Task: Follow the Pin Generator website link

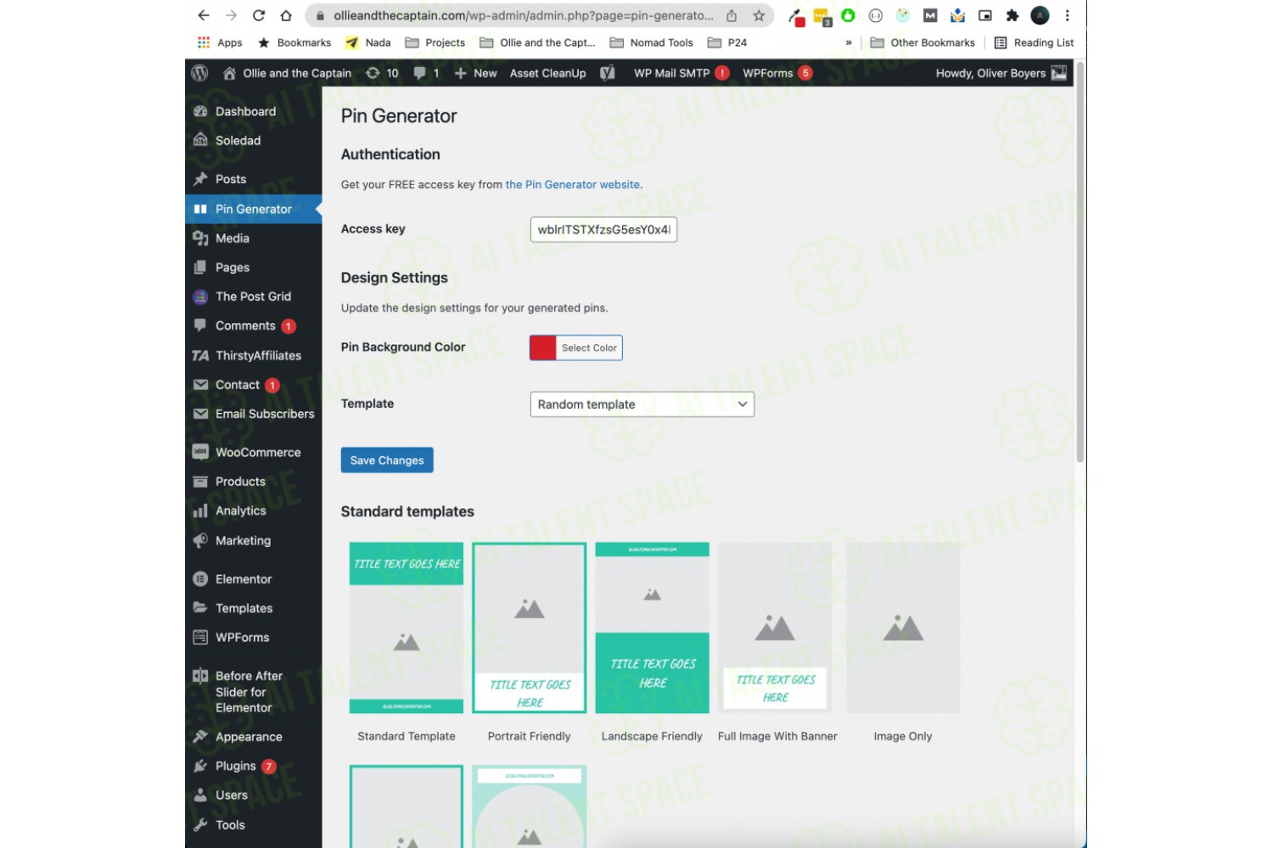Action: pos(573,185)
